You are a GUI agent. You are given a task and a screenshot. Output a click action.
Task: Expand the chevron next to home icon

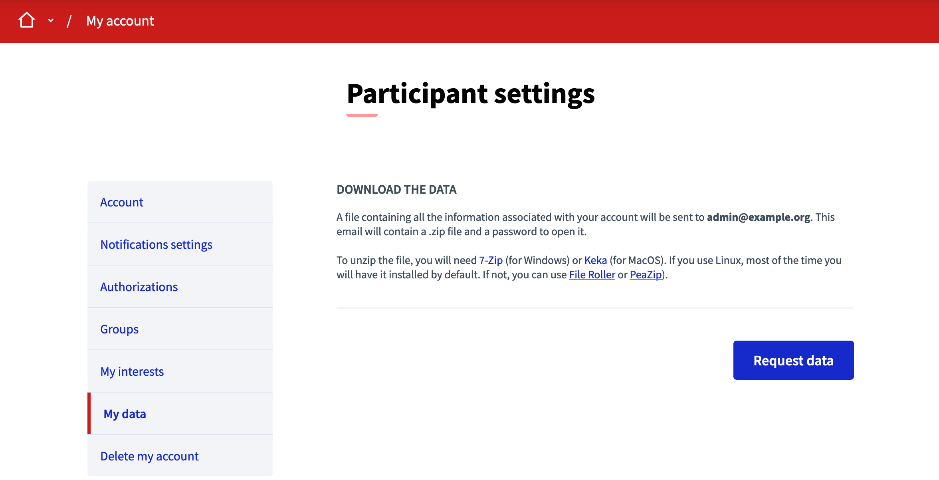click(51, 20)
